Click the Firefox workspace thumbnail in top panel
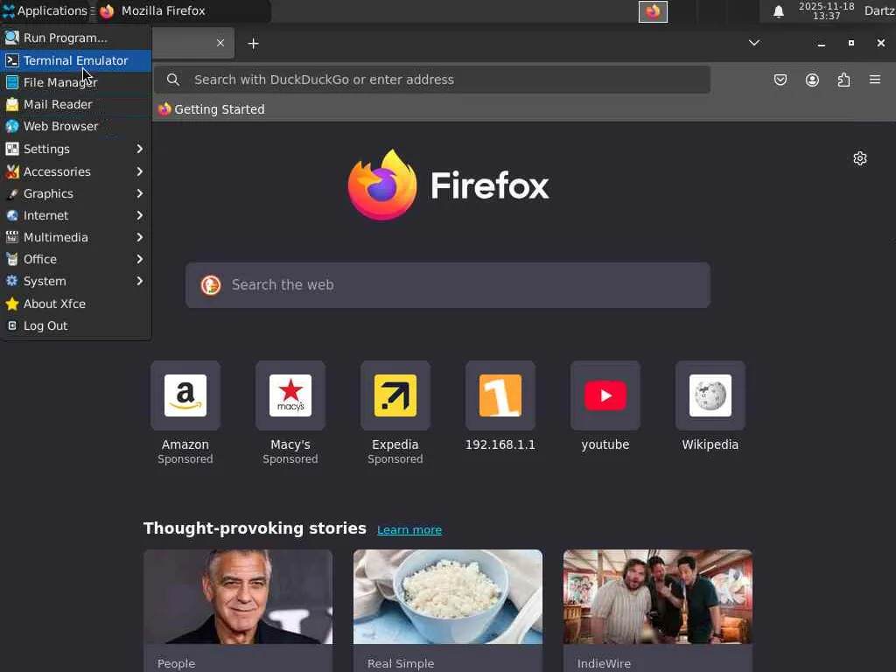 point(653,11)
